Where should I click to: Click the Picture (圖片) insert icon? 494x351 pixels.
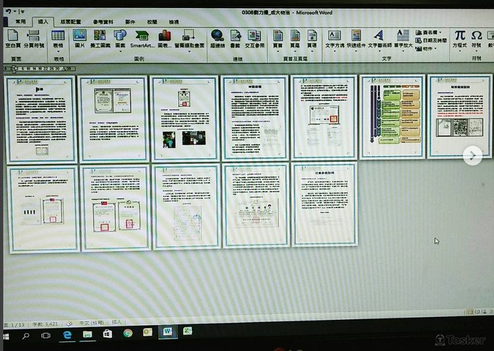tap(80, 39)
